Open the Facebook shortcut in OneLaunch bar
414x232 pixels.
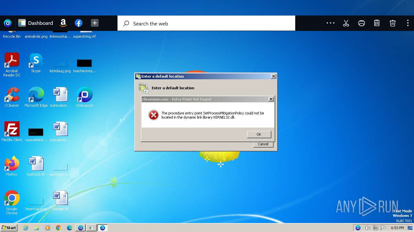click(79, 23)
